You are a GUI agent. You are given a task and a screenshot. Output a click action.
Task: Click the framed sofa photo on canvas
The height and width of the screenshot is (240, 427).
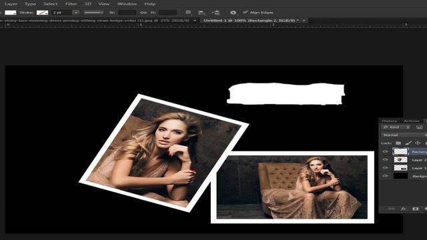pyautogui.click(x=292, y=187)
